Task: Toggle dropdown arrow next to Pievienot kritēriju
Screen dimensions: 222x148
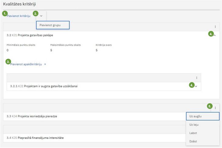Action: (41, 16)
